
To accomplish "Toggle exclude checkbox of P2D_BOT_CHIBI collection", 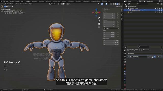I will click(x=155, y=8).
